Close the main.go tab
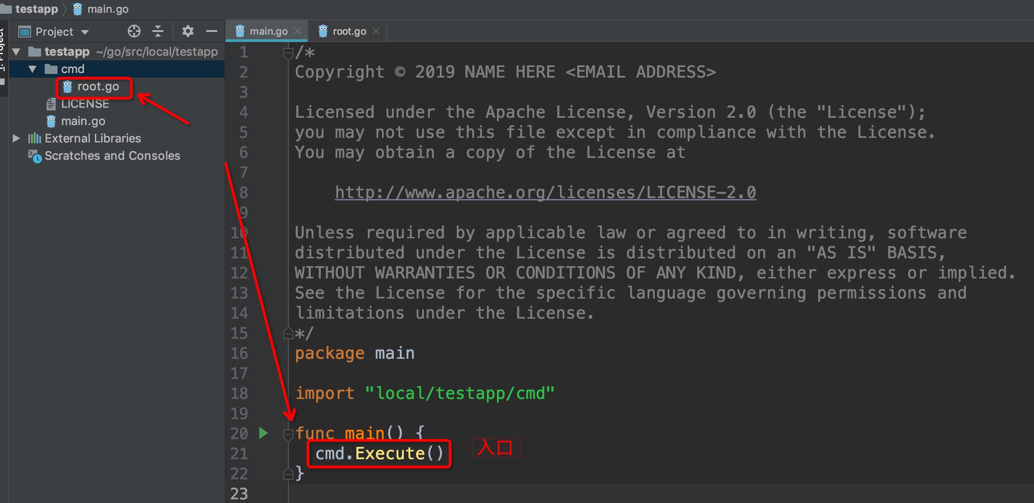Viewport: 1034px width, 503px height. [298, 31]
